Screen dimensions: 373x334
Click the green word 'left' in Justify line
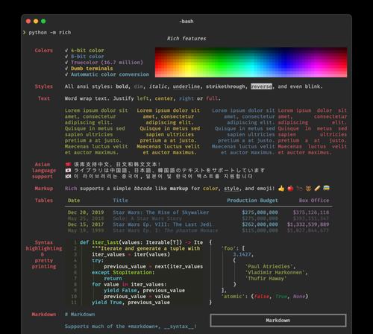143,98
